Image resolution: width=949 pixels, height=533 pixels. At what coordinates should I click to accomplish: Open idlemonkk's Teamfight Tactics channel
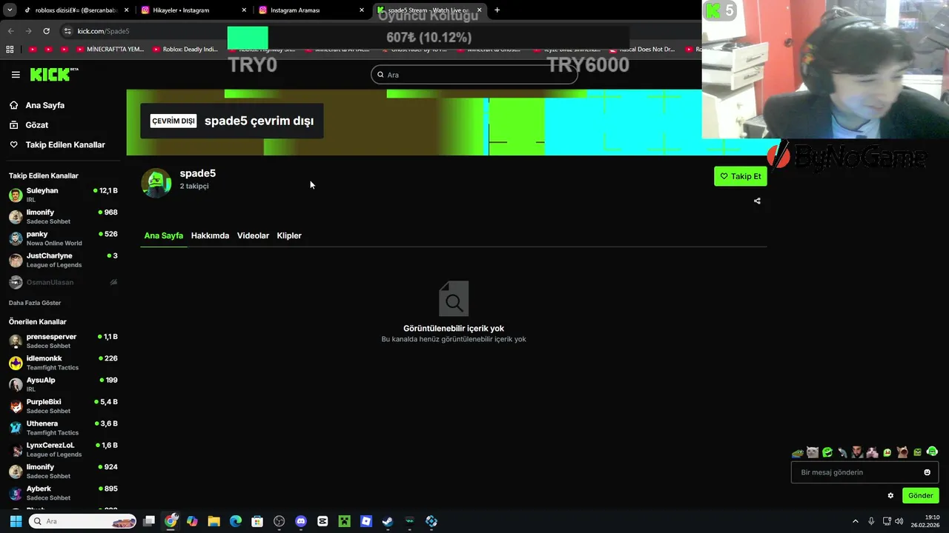[63, 363]
